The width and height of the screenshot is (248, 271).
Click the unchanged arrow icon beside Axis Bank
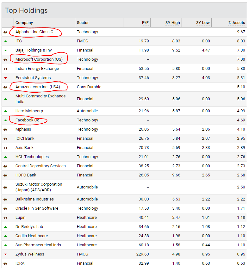tap(5, 148)
